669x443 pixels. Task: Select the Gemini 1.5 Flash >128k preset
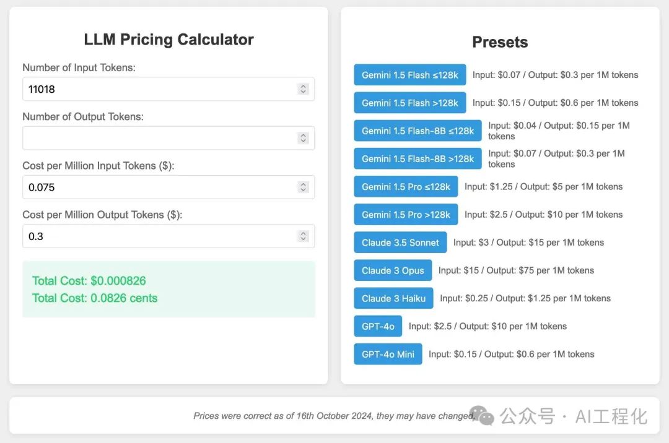[x=409, y=103]
